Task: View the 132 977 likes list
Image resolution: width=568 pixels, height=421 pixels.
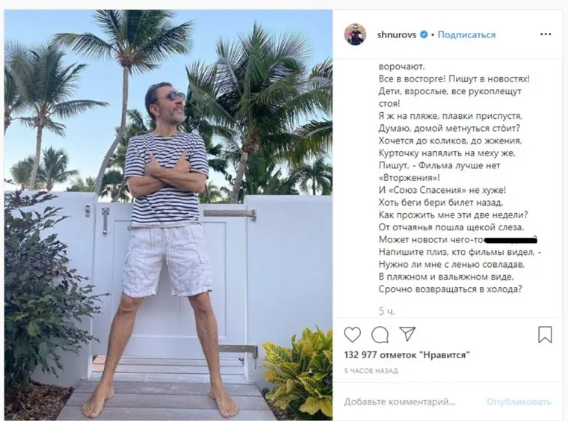Action: 407,354
